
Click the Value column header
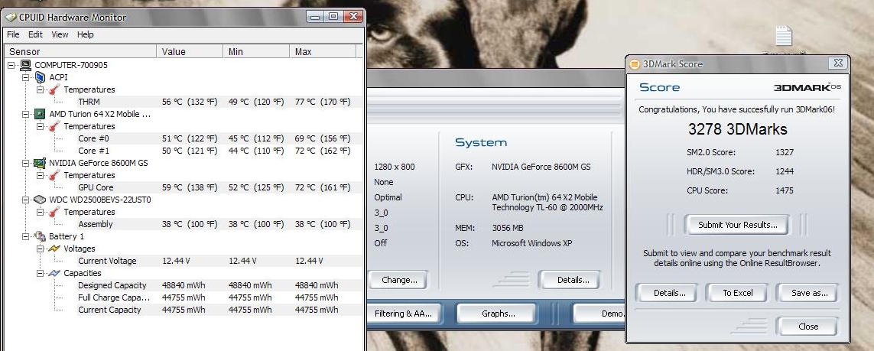[190, 52]
